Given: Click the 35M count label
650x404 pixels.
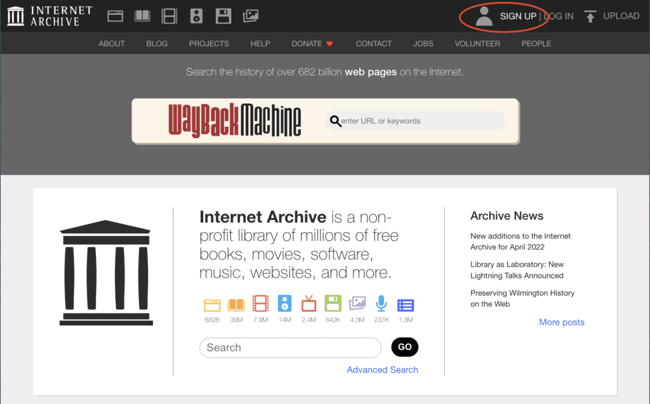Looking at the screenshot, I should pos(236,320).
